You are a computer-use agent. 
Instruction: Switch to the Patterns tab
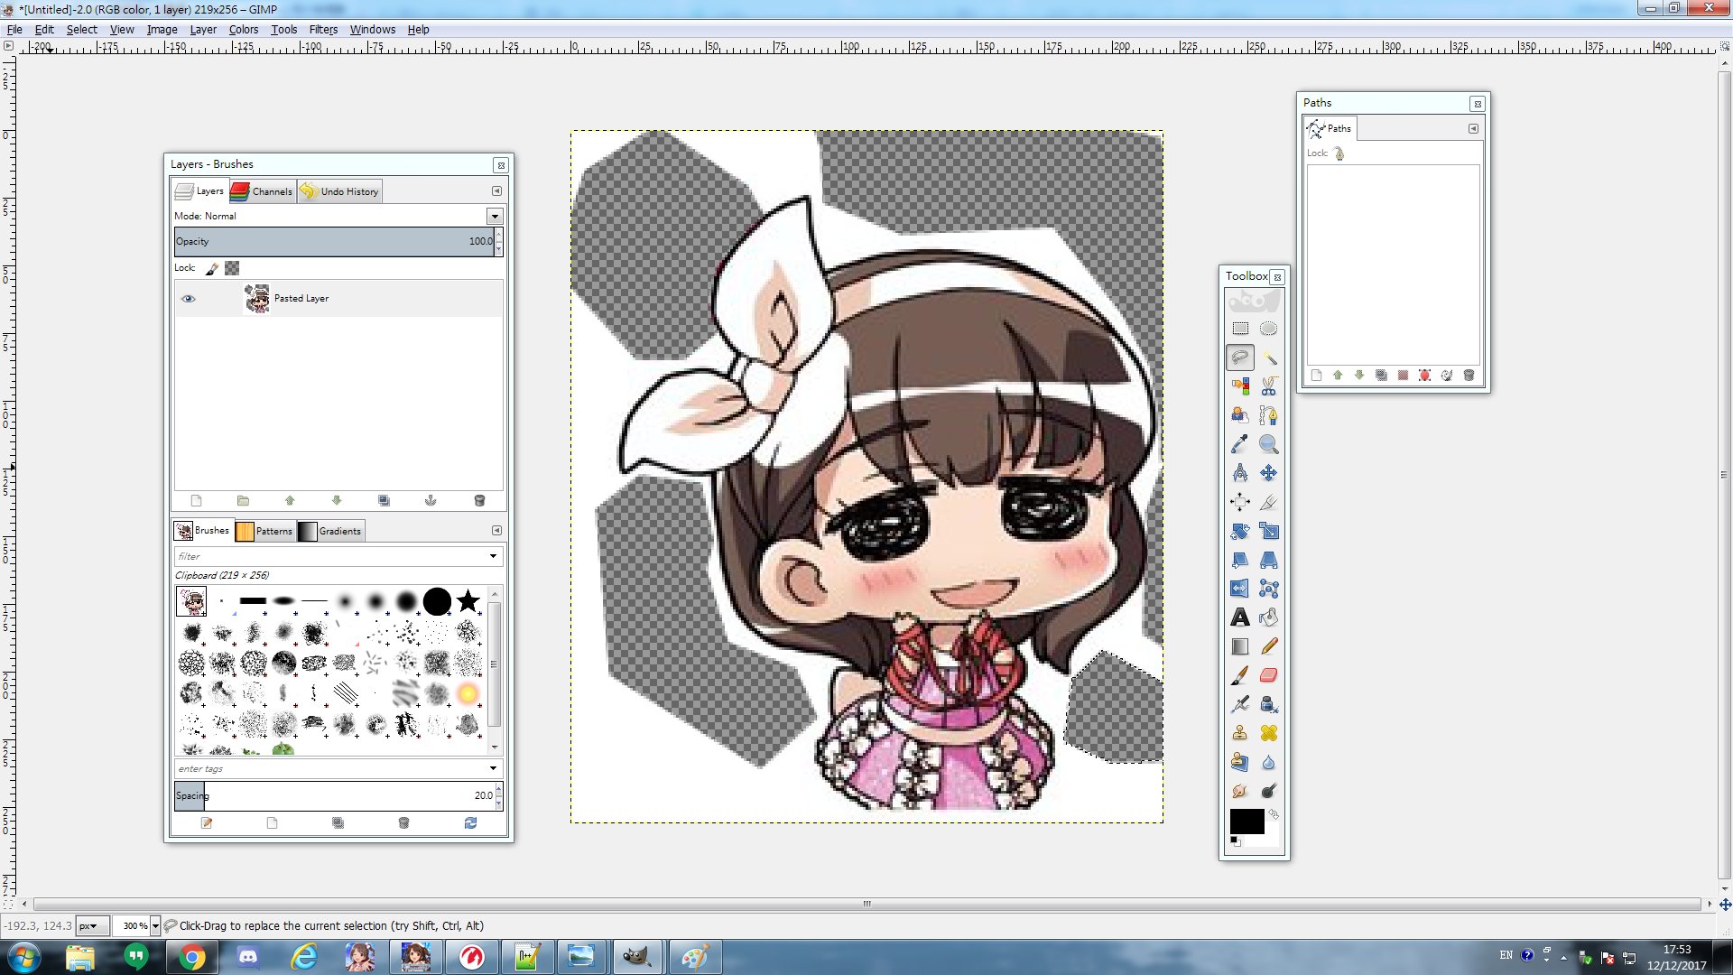click(264, 531)
